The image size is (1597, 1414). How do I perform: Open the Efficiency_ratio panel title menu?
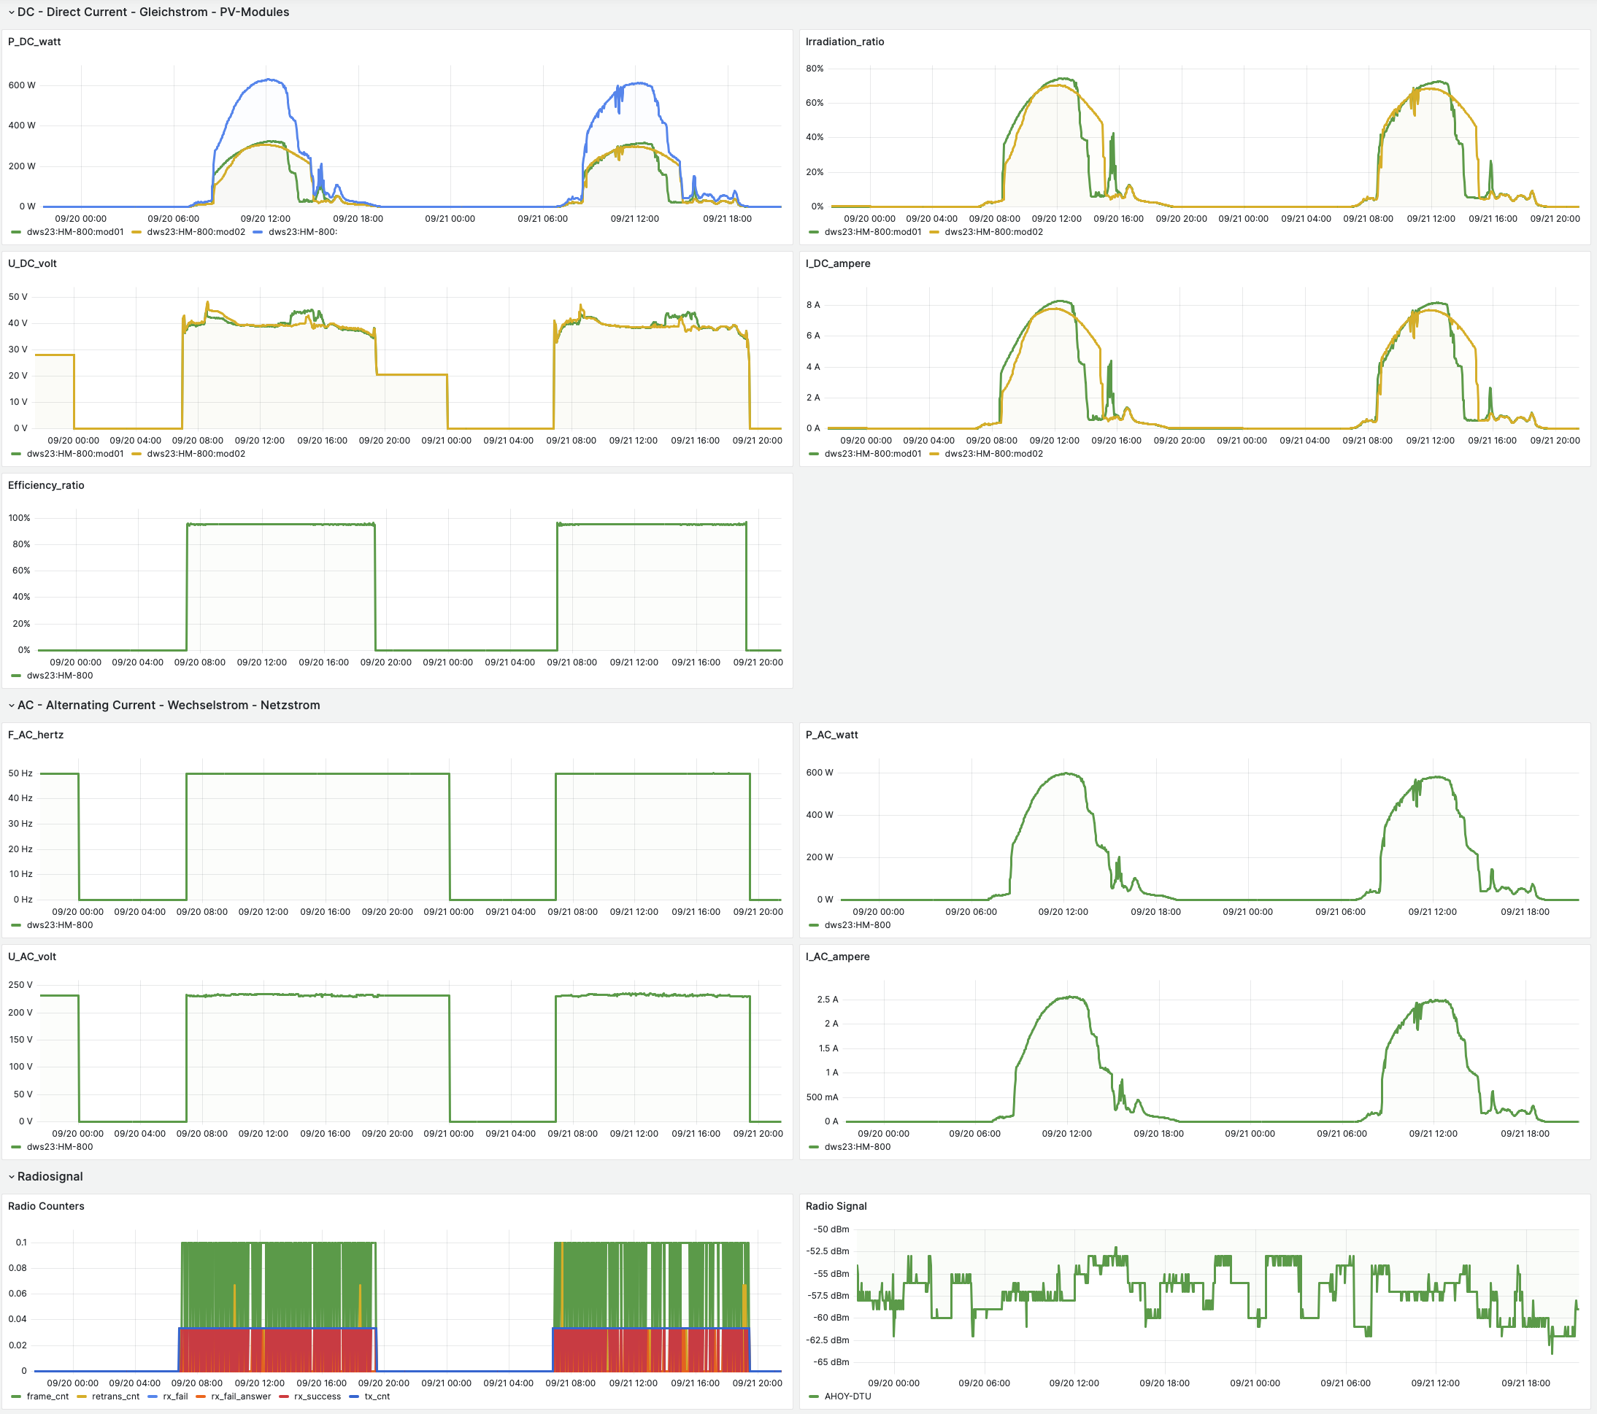[x=46, y=485]
